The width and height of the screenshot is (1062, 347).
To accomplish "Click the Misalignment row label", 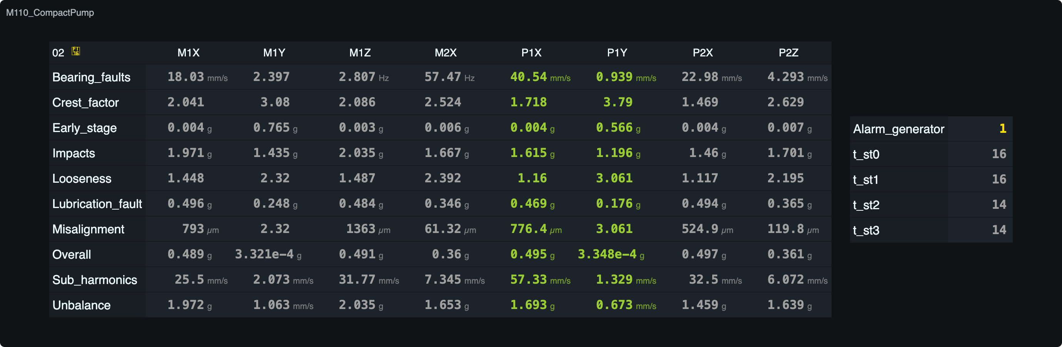I will click(88, 229).
